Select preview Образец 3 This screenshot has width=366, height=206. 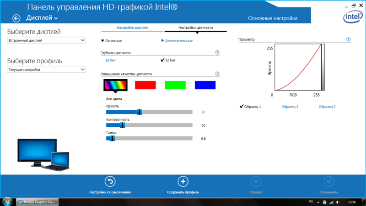click(x=327, y=107)
